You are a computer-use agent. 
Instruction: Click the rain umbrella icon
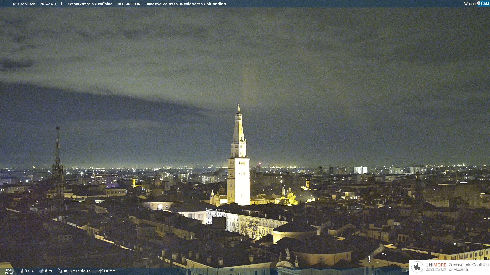click(101, 271)
